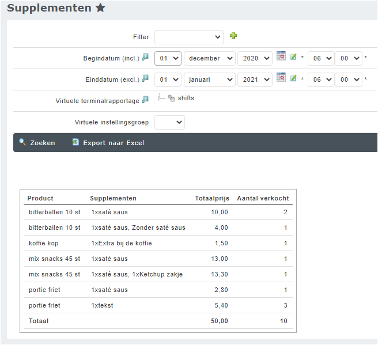Image resolution: width=378 pixels, height=345 pixels.
Task: Click the Zoeken search button
Action: (x=37, y=143)
